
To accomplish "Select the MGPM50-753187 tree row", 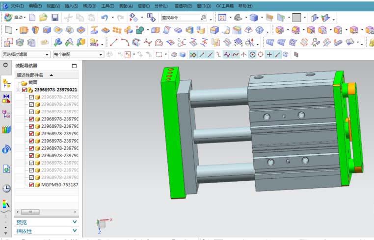I will tap(47, 185).
